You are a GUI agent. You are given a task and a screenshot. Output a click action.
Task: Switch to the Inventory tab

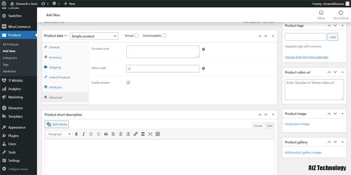click(55, 57)
